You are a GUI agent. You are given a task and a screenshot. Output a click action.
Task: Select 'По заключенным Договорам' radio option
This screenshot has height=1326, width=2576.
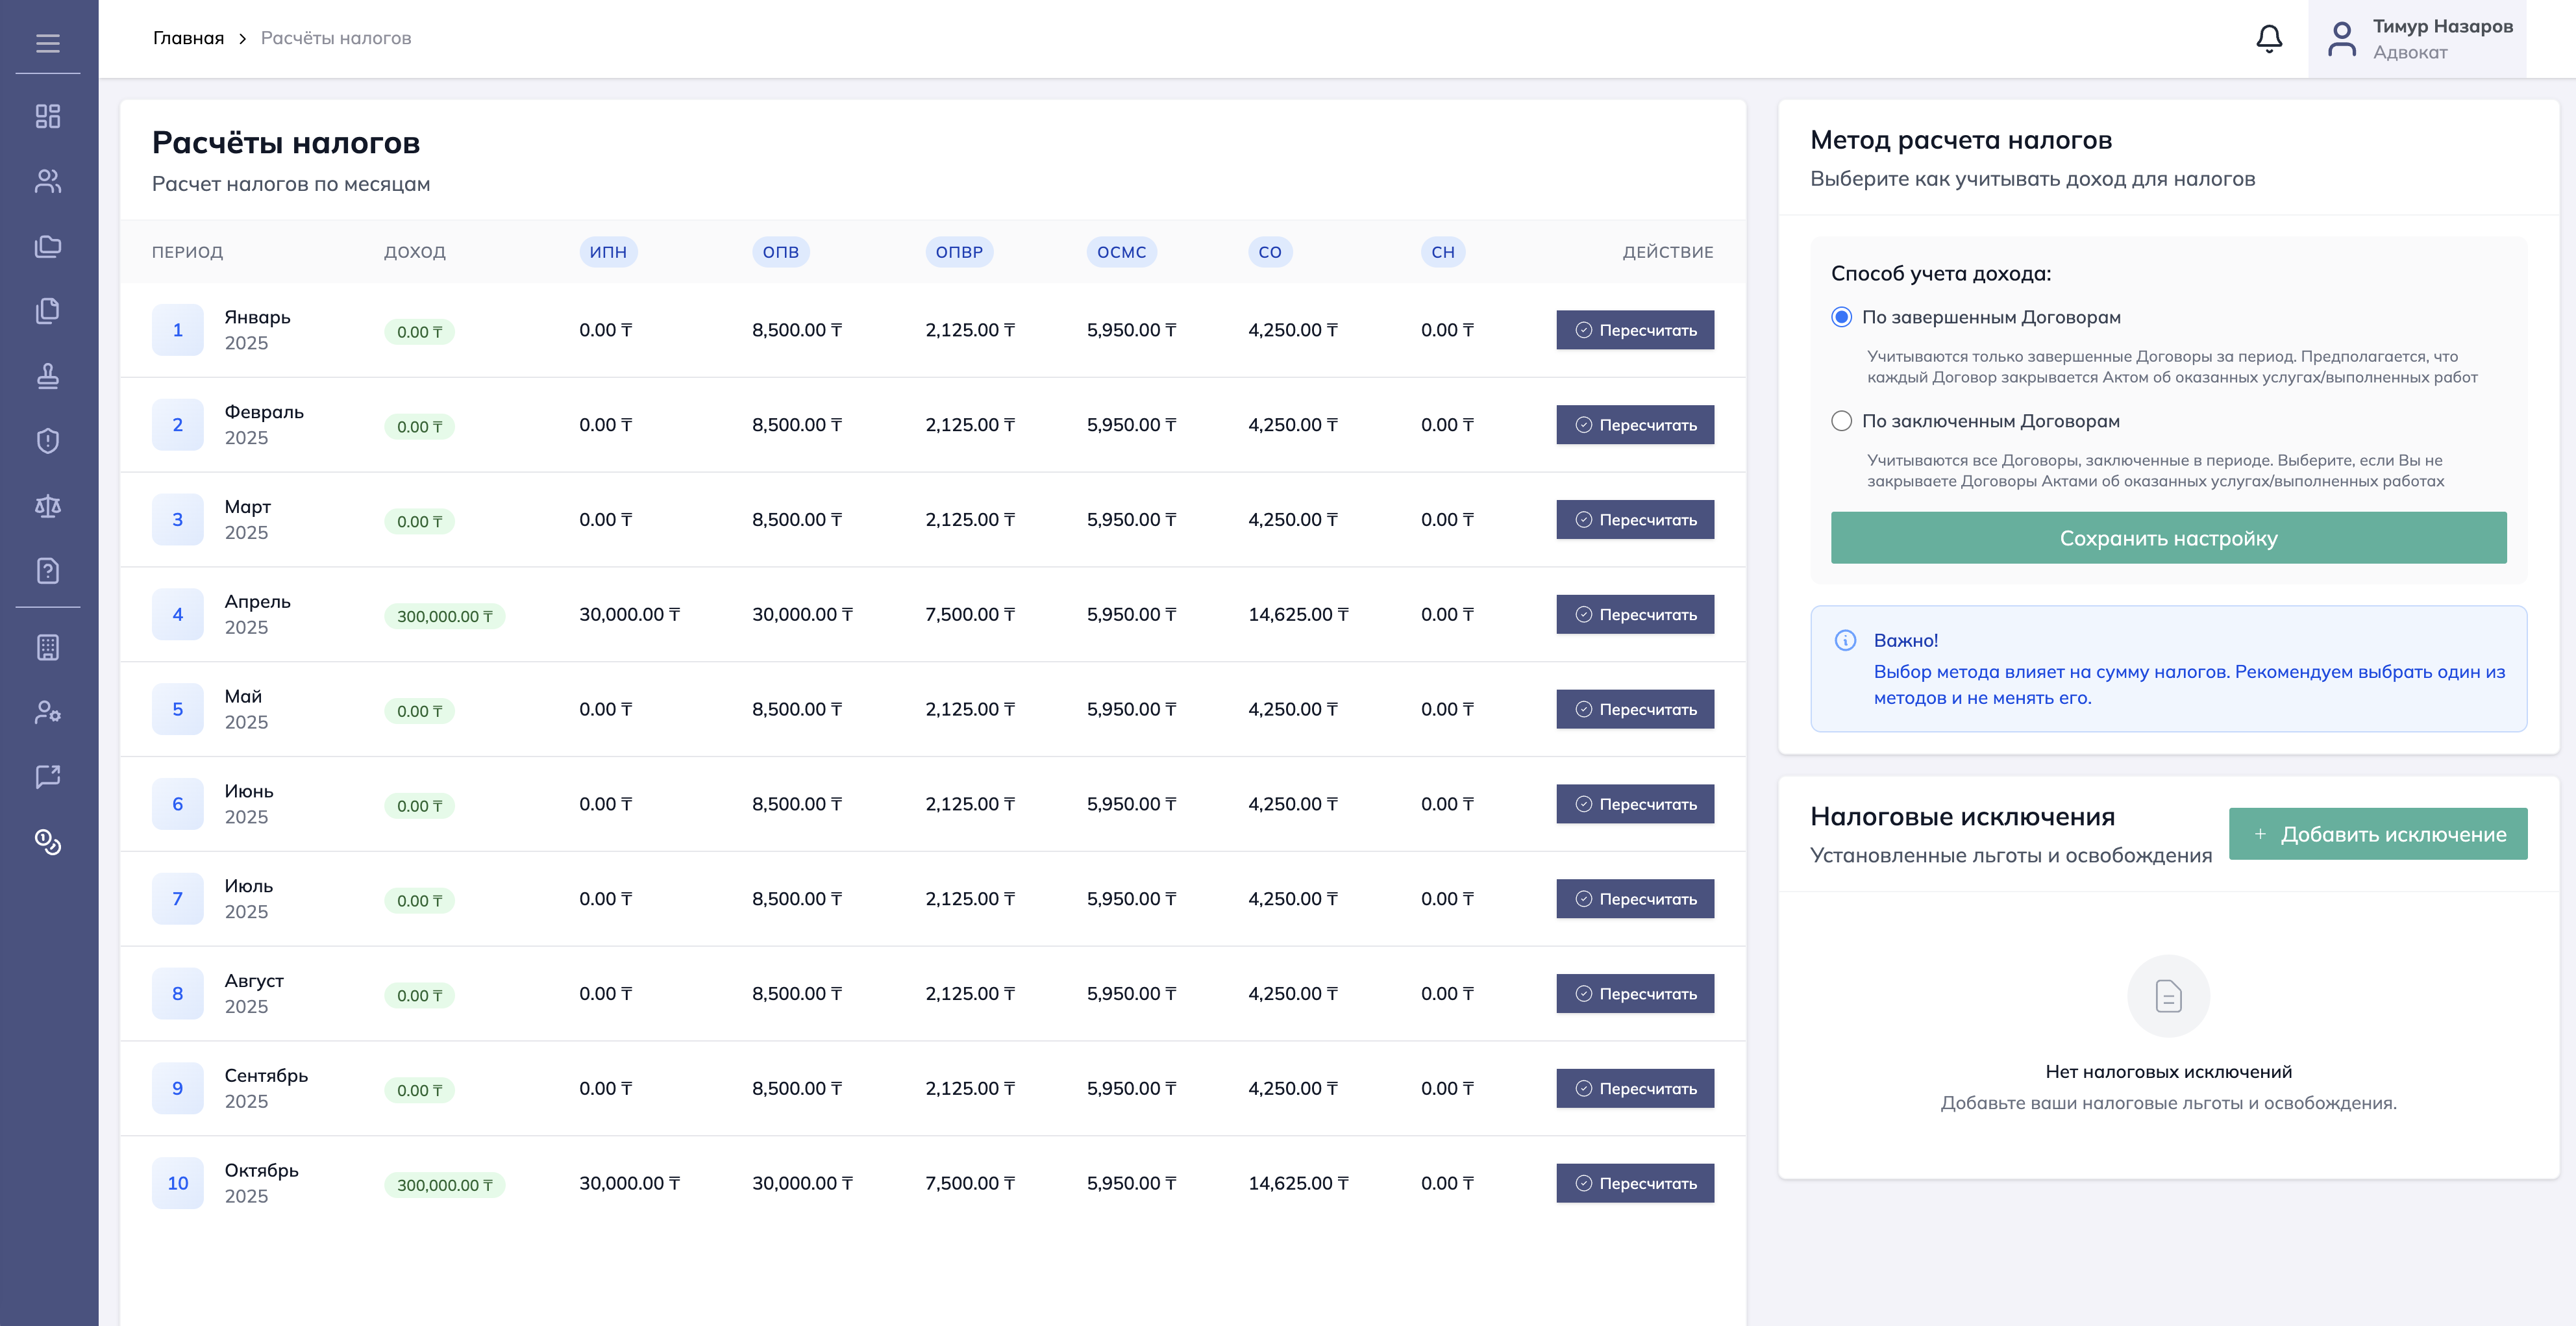(1841, 421)
